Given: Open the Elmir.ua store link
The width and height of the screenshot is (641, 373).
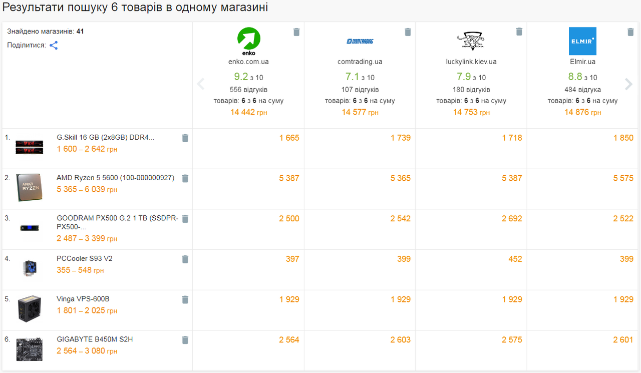Looking at the screenshot, I should tap(582, 62).
